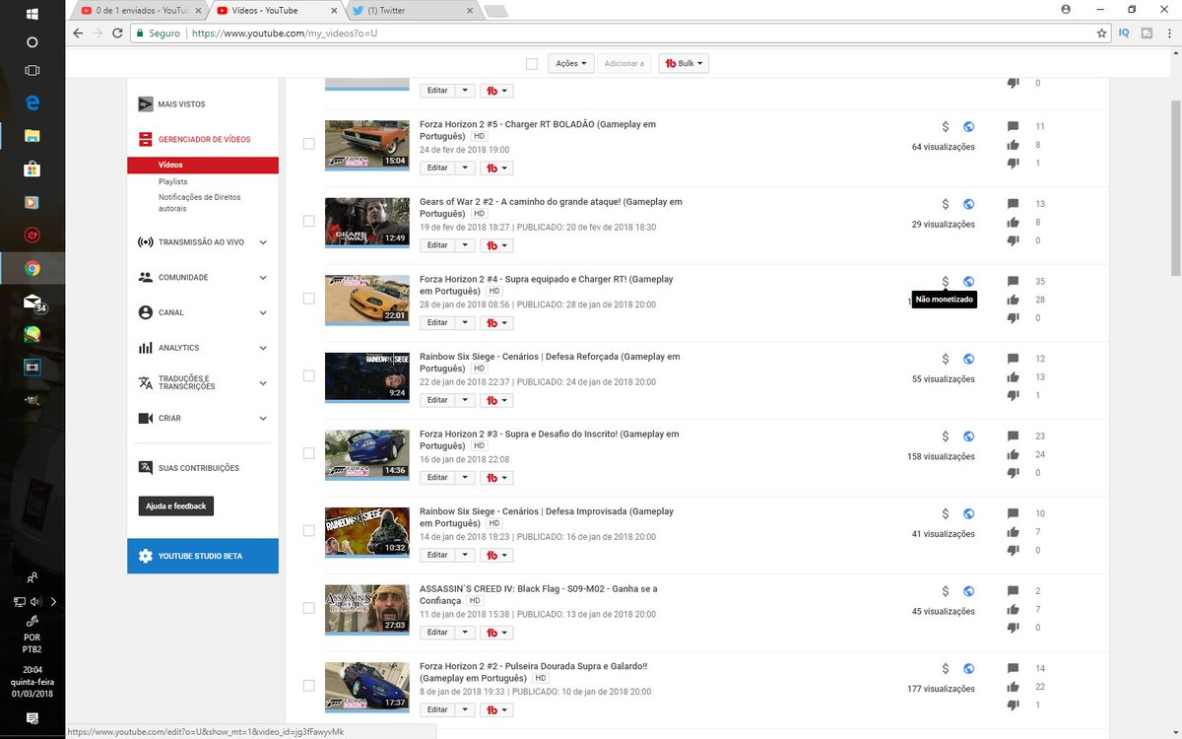Open comments icon for Charger RT BOLADÃO video
Image resolution: width=1182 pixels, height=739 pixels.
1013,127
